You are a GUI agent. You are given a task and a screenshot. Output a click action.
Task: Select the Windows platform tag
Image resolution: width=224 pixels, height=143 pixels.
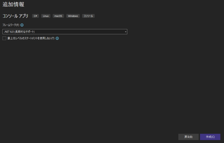[73, 16]
